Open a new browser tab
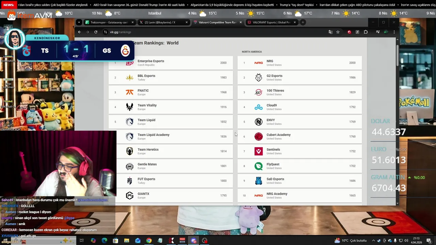The height and width of the screenshot is (245, 436). pos(302,22)
